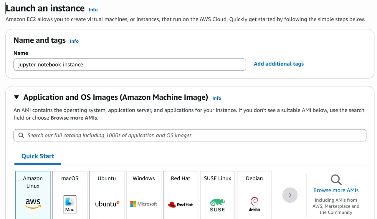Pick the Debian swirl logo

(254, 204)
